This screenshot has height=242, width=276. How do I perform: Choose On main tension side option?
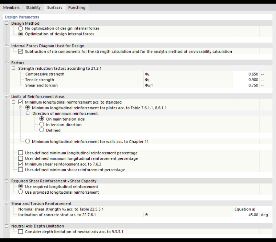(x=41, y=119)
